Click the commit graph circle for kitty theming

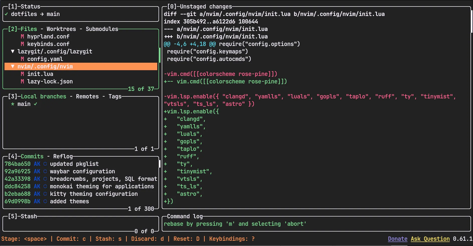point(45,194)
